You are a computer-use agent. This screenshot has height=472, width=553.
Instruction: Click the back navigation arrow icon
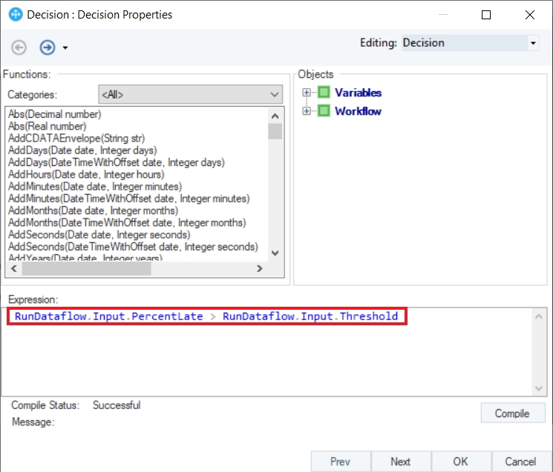pos(19,47)
